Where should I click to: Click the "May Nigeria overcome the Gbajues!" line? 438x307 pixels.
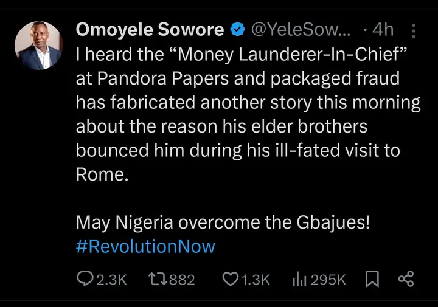223,222
